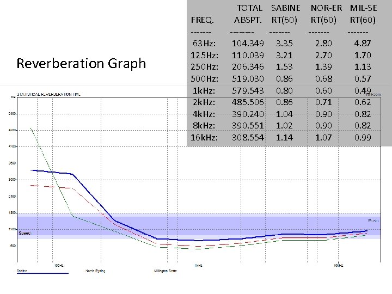
Task: Click the 'Reverberation Graph' slide title
Action: pos(81,64)
